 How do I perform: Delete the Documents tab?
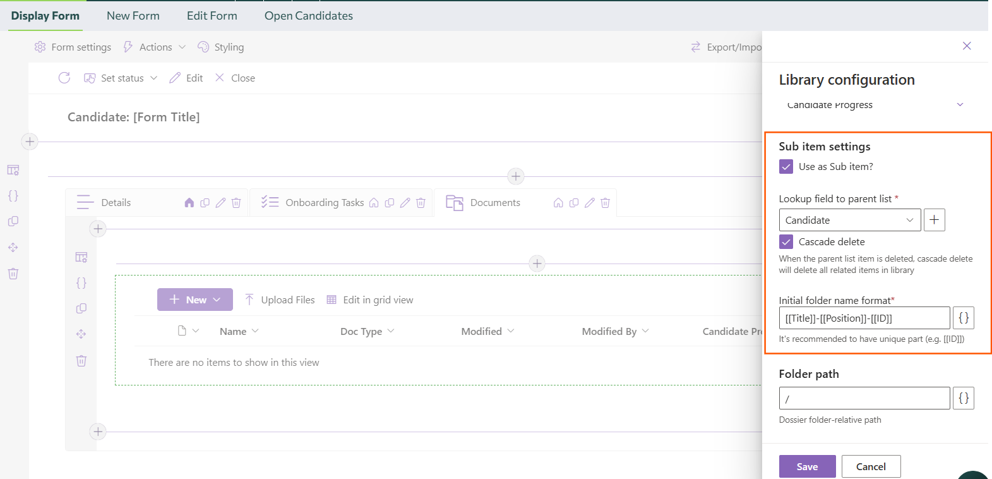[605, 203]
